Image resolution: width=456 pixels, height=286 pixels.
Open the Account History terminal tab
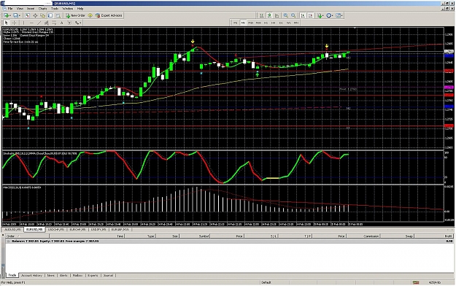(31, 275)
